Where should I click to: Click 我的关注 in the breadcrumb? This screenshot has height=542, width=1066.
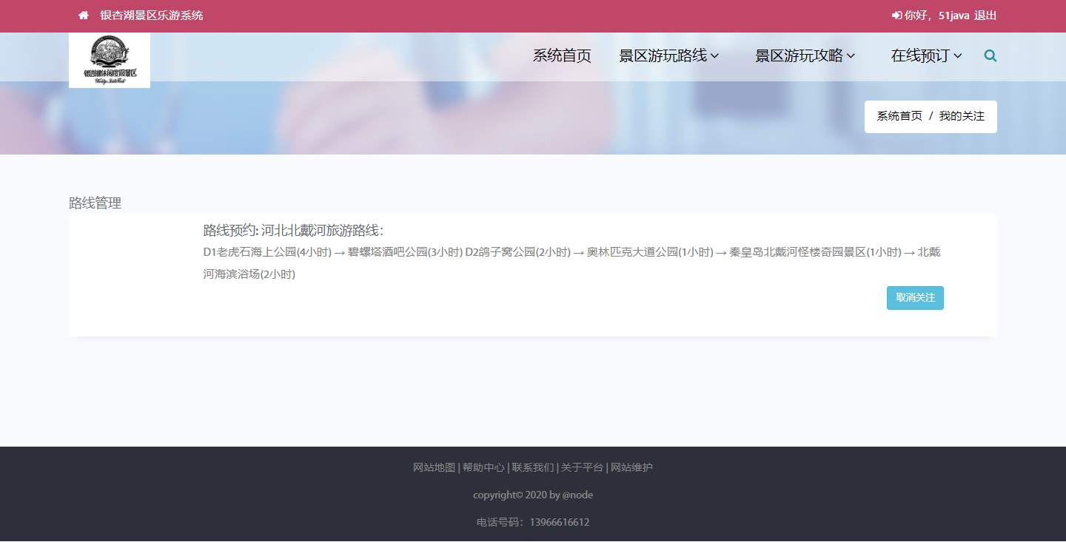tap(962, 116)
